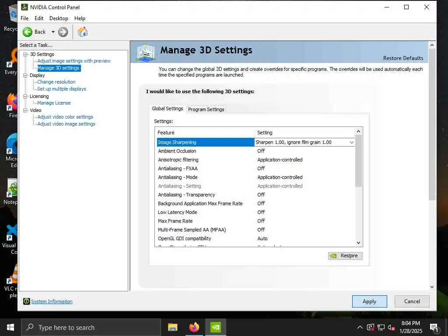
Task: Open the Help menu
Action: pos(80,18)
